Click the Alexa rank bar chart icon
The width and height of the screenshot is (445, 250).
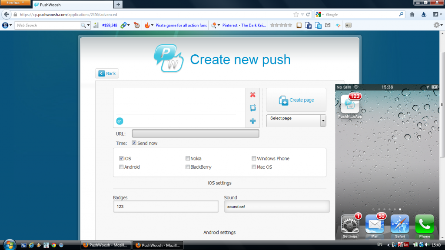96,25
